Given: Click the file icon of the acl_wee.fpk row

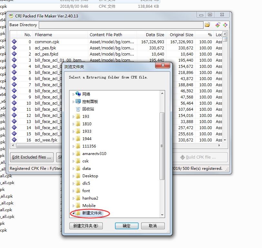Looking at the screenshot, I should (14, 140).
